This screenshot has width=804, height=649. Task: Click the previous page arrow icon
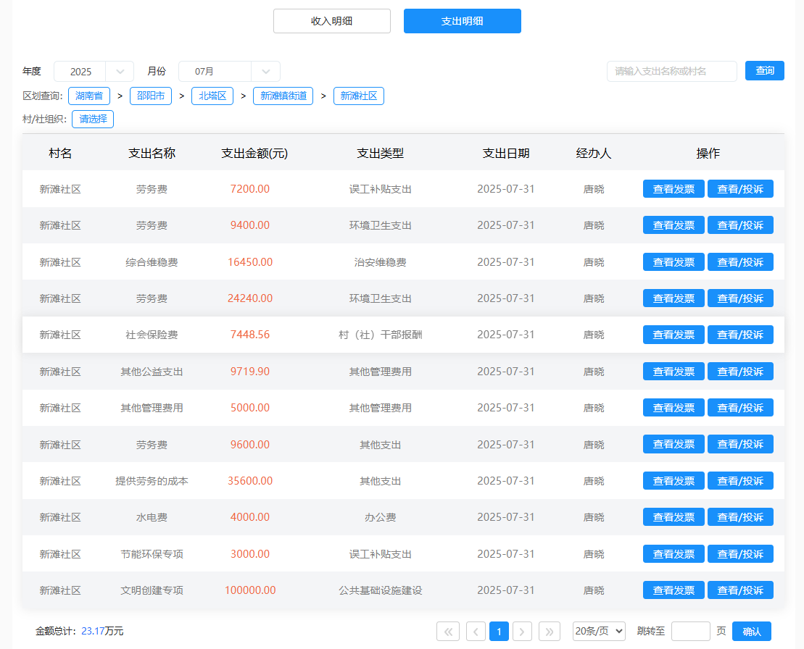click(476, 632)
